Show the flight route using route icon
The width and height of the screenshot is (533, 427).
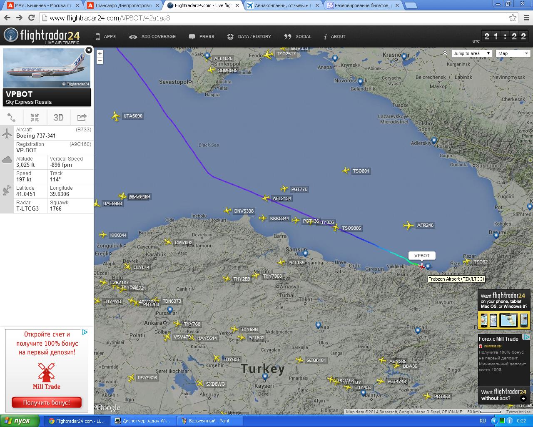point(12,118)
